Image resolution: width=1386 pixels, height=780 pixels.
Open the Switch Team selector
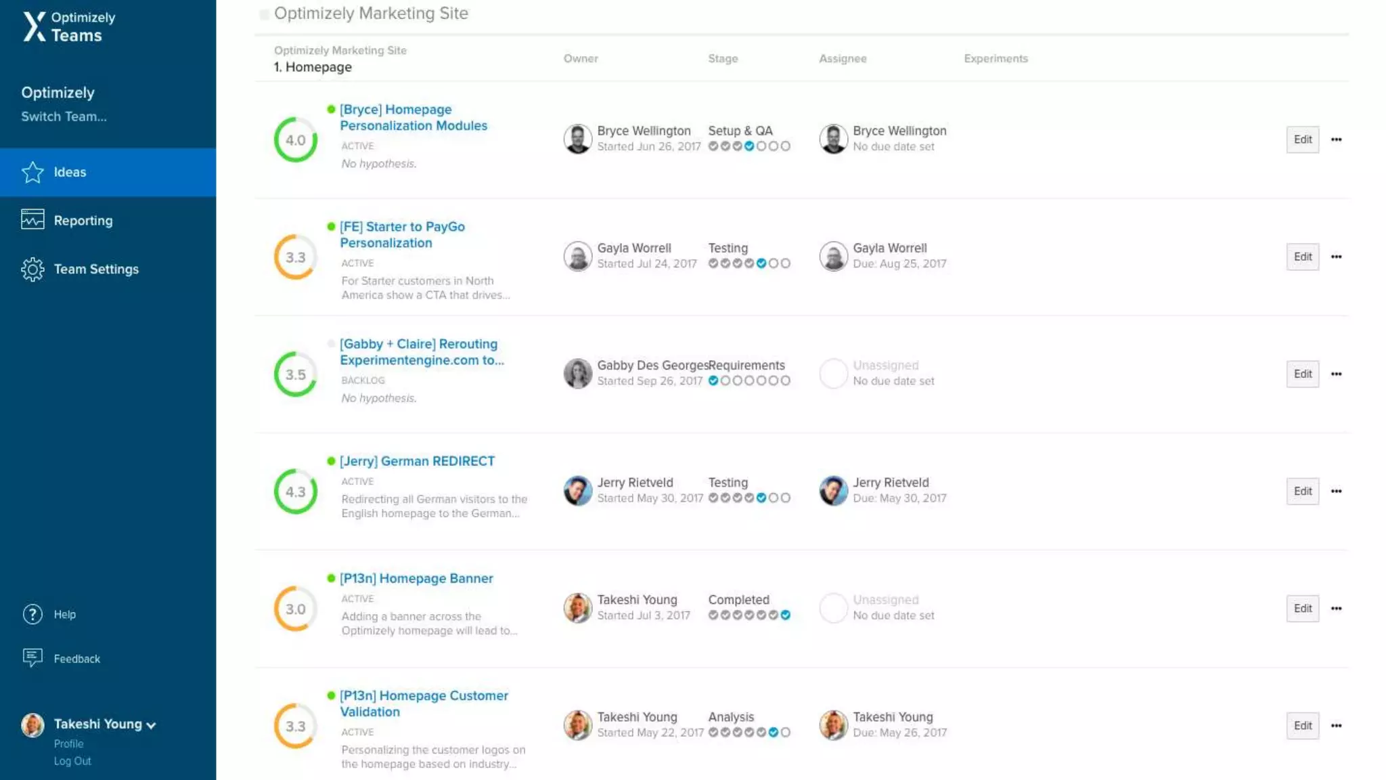64,116
